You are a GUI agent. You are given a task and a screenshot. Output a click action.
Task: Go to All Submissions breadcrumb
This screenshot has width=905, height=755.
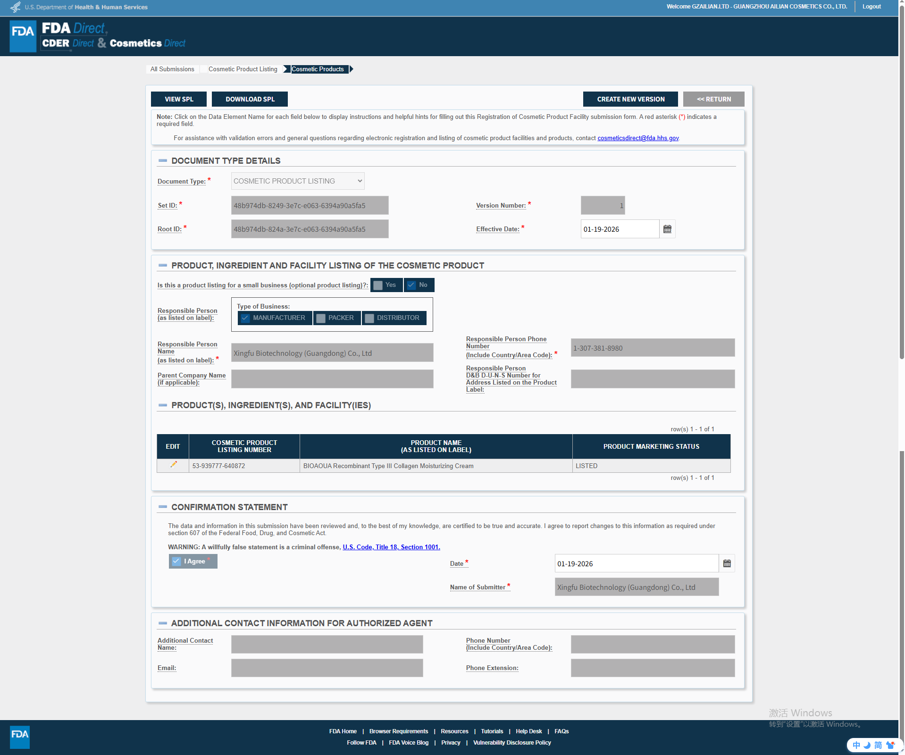[172, 69]
